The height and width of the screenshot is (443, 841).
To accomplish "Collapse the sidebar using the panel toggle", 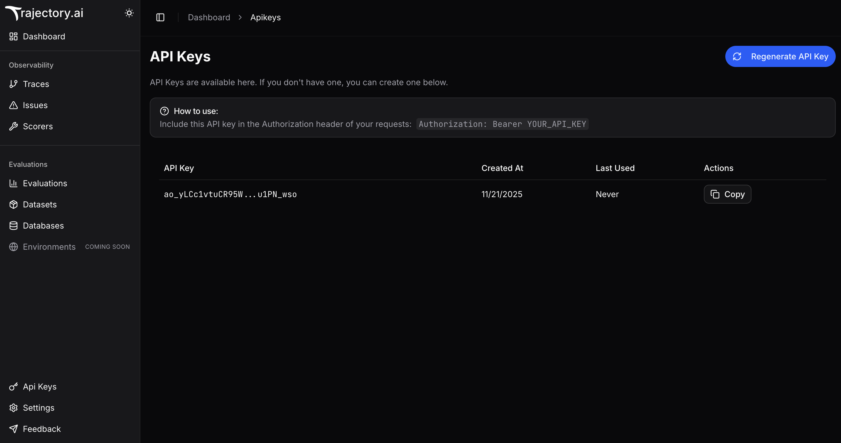I will (160, 17).
